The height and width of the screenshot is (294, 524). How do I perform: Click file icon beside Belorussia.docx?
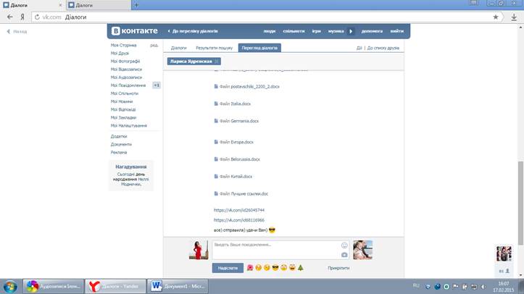216,159
